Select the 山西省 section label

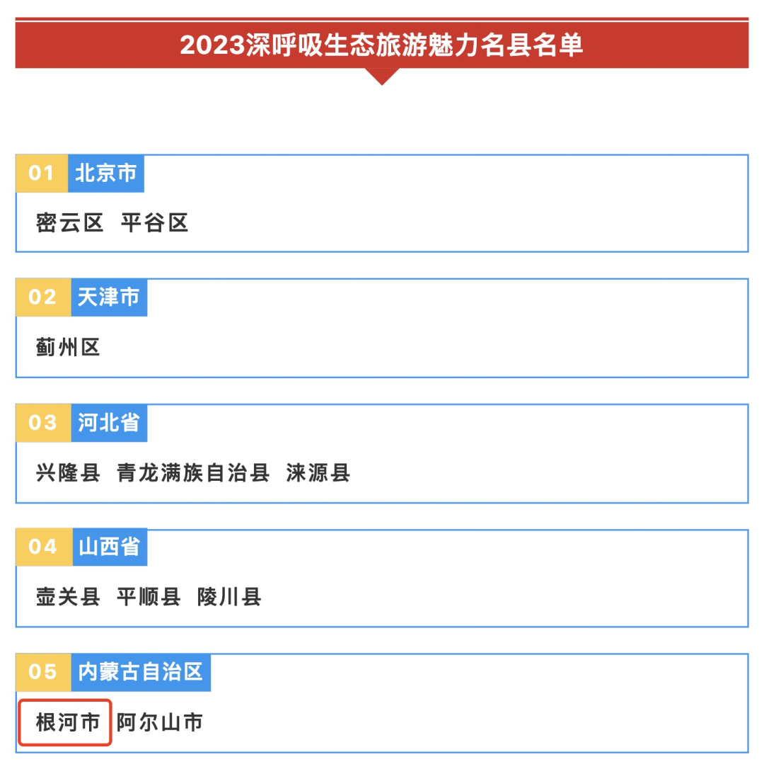110,547
